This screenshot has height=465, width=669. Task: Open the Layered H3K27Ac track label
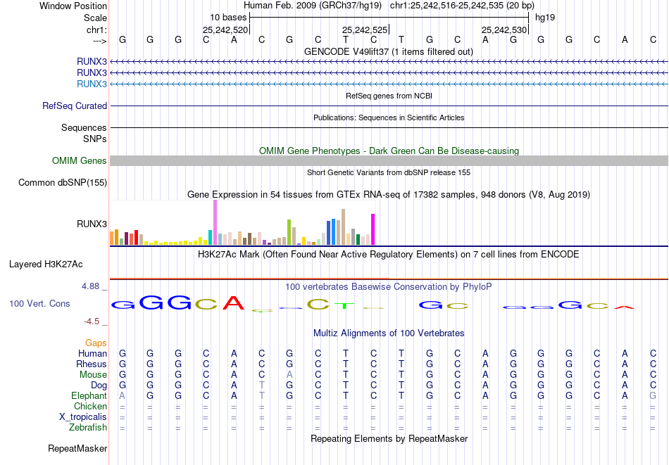[x=46, y=265]
